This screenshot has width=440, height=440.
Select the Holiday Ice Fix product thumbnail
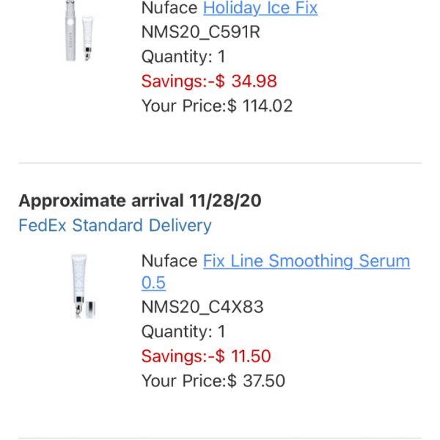(x=79, y=31)
